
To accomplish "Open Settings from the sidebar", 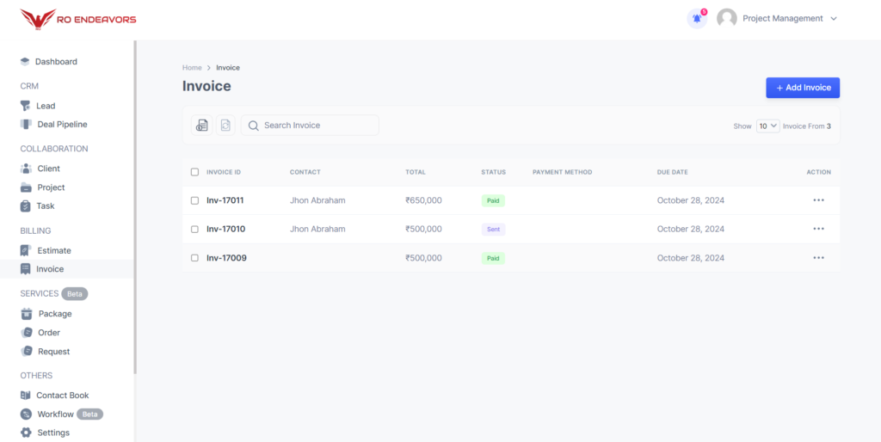I will pyautogui.click(x=52, y=433).
